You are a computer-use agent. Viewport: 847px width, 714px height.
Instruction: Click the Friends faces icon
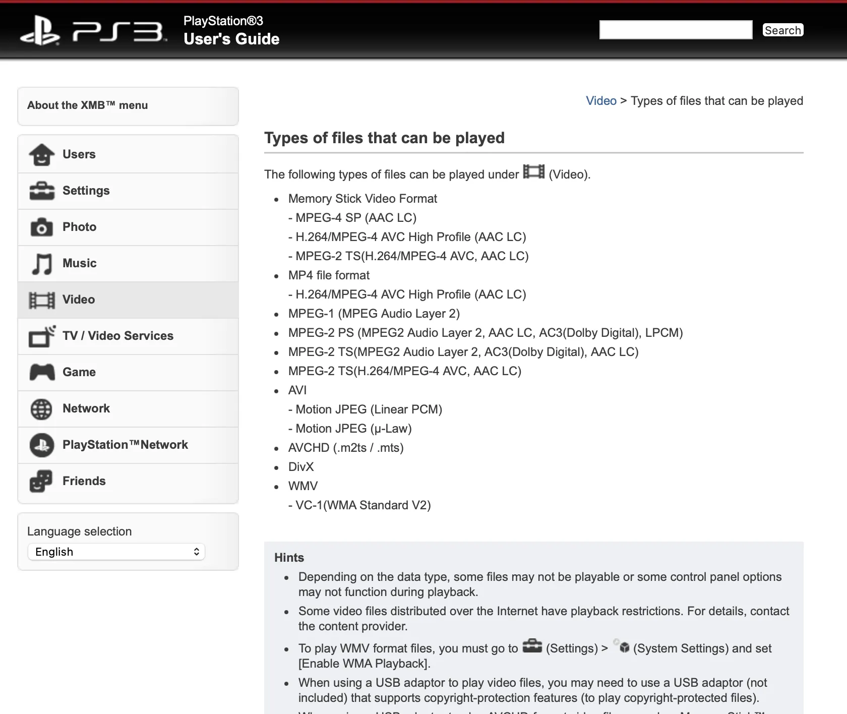coord(42,481)
